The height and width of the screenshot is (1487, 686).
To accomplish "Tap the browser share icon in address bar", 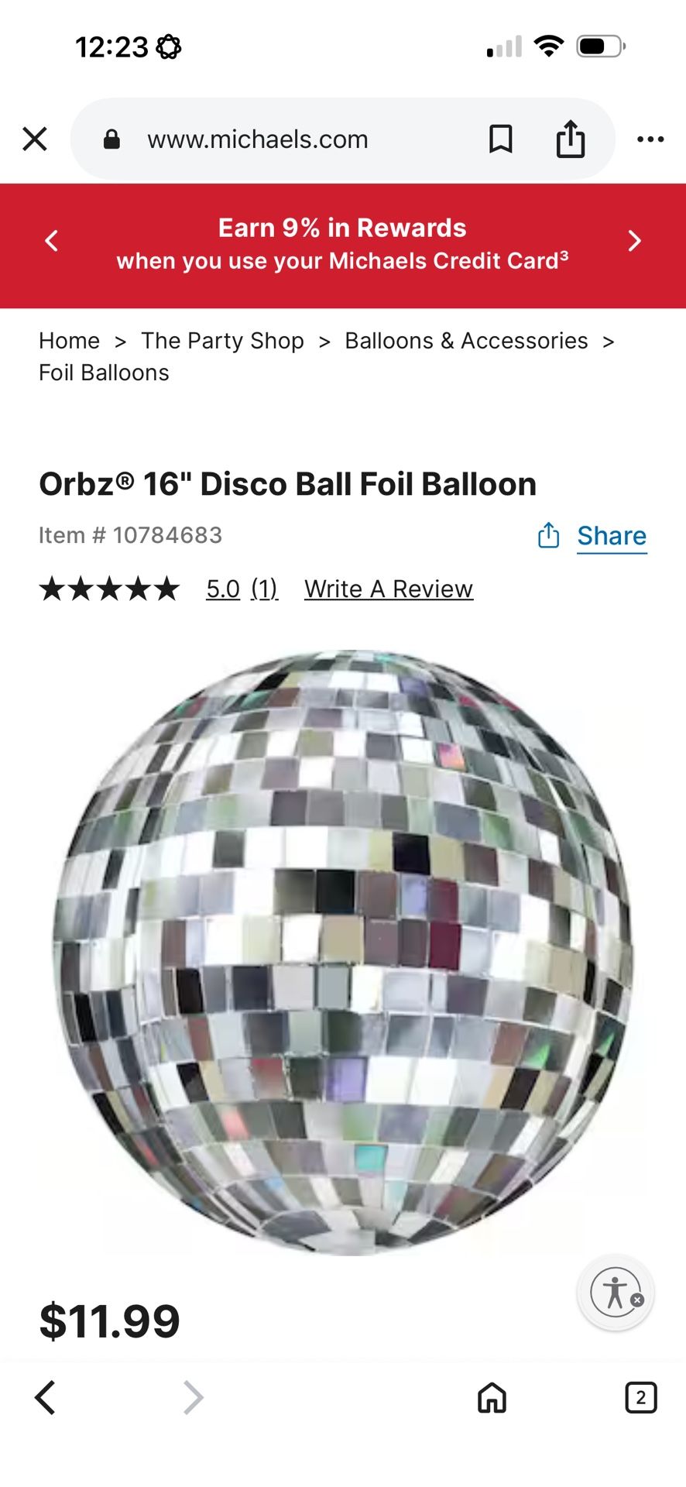I will click(571, 139).
